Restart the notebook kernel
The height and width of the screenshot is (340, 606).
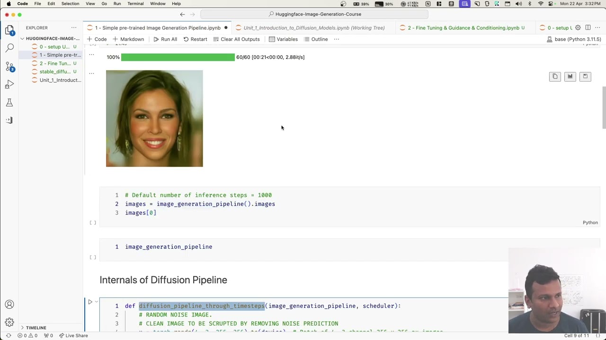195,39
